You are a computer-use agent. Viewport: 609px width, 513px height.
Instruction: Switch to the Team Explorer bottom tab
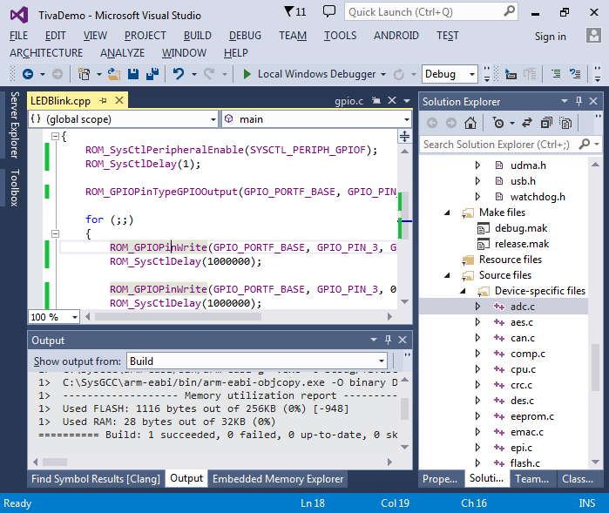pos(532,479)
